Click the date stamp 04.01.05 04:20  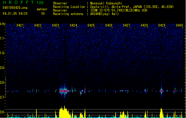15,14
